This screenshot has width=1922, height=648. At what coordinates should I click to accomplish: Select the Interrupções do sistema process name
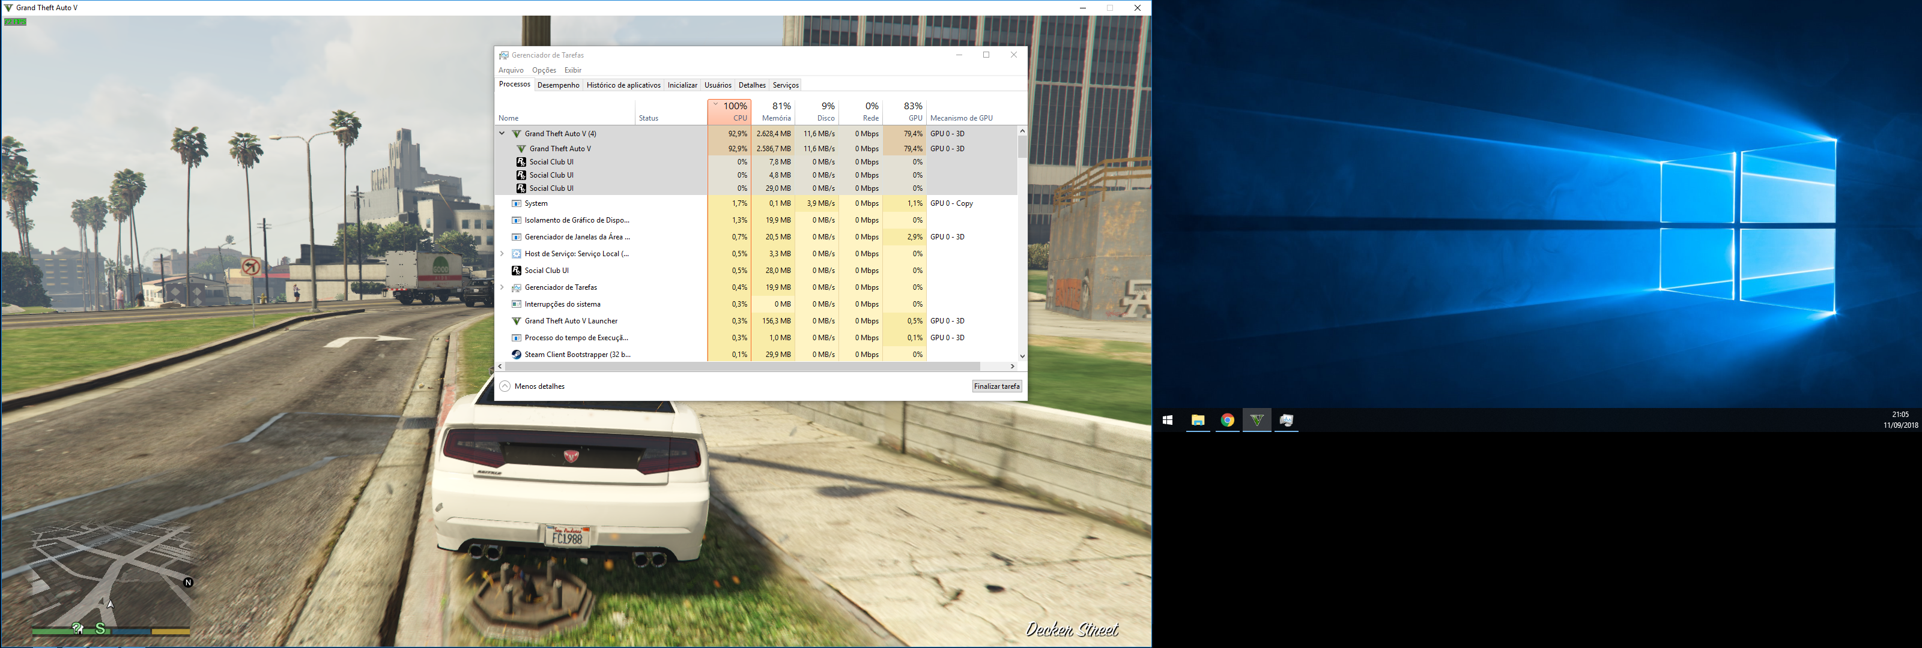pyautogui.click(x=562, y=304)
